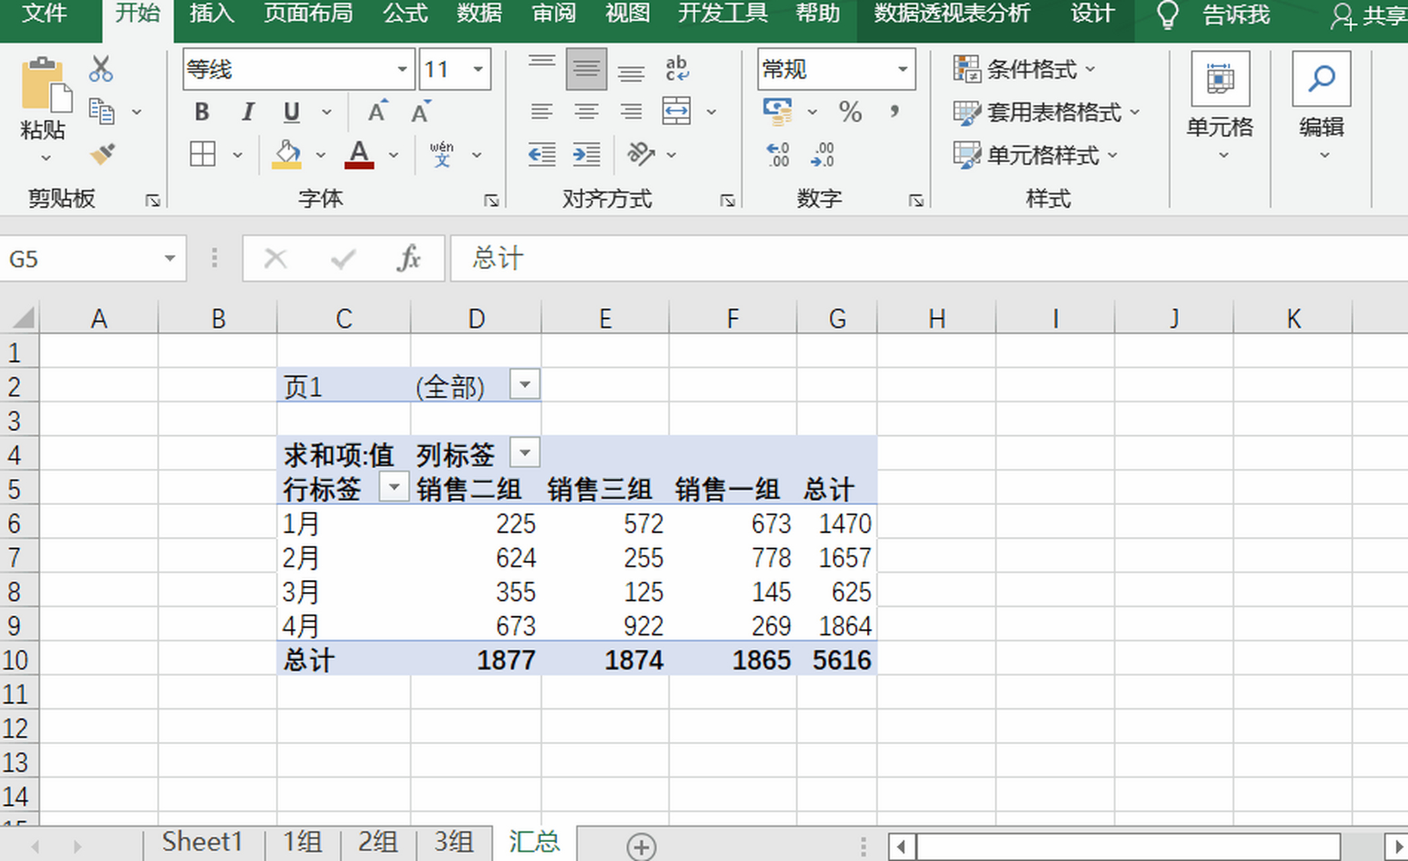Click the Copy icon
Viewport: 1408px width, 861px height.
[x=102, y=112]
